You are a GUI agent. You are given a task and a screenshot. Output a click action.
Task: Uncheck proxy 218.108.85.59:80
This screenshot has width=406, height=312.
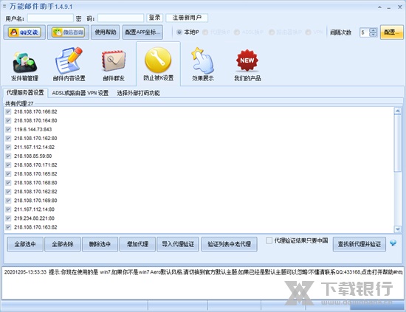click(8, 156)
